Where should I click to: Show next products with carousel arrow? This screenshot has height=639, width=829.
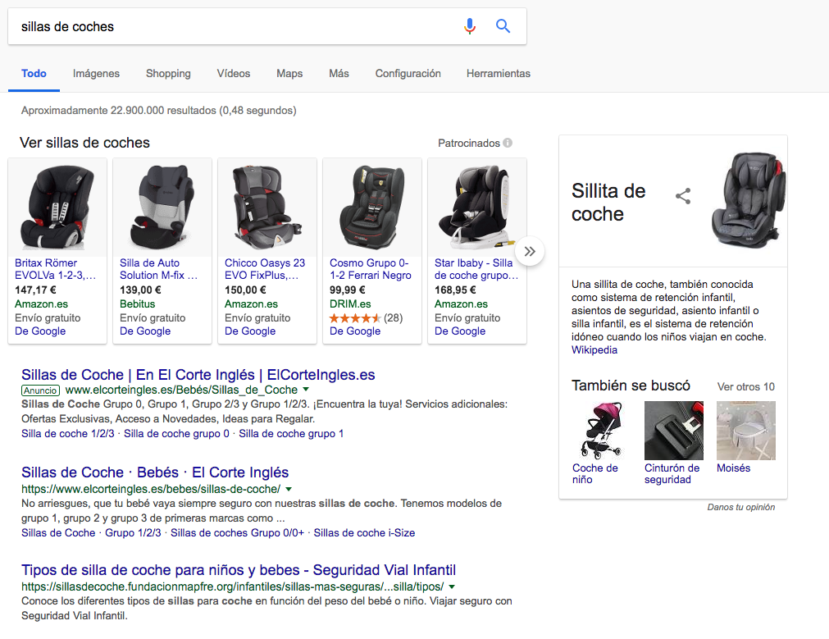pyautogui.click(x=530, y=251)
